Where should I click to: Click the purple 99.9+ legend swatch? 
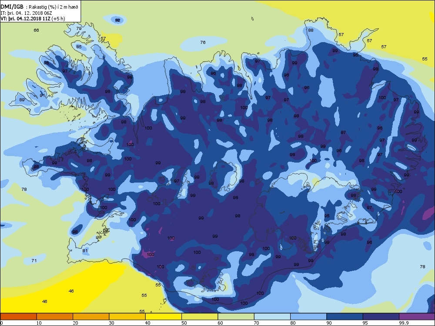click(417, 316)
